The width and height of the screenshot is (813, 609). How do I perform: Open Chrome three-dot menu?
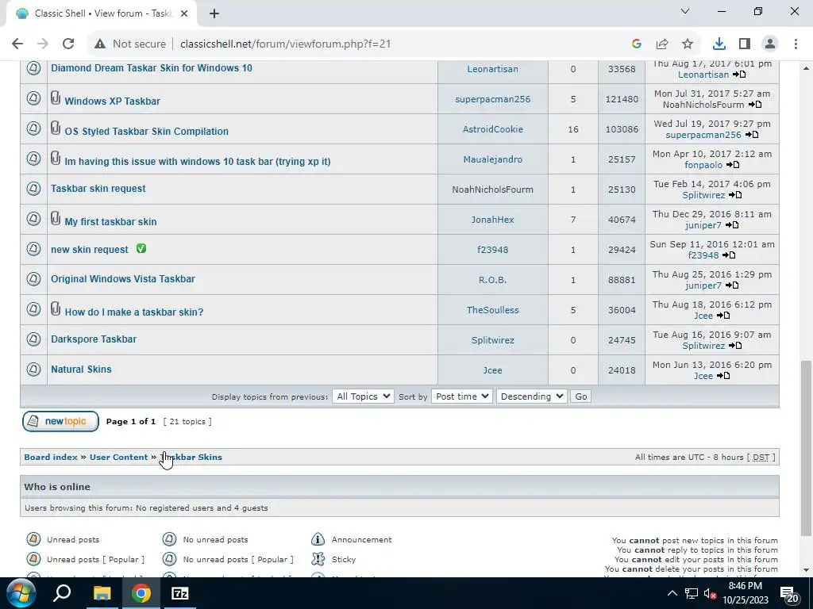796,44
